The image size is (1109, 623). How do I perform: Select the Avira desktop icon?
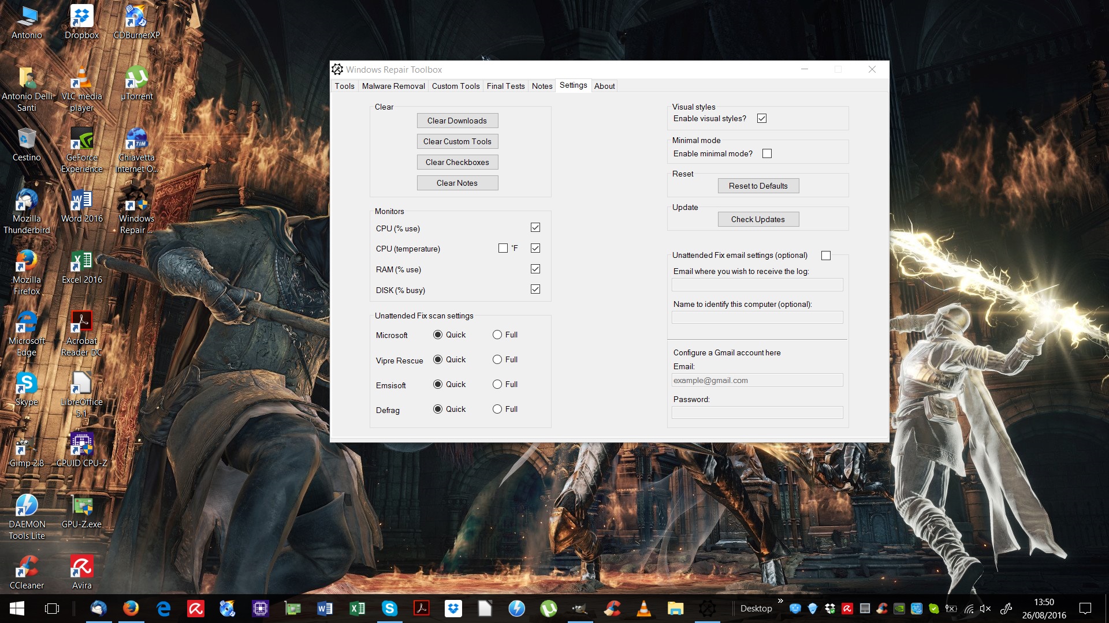[81, 573]
